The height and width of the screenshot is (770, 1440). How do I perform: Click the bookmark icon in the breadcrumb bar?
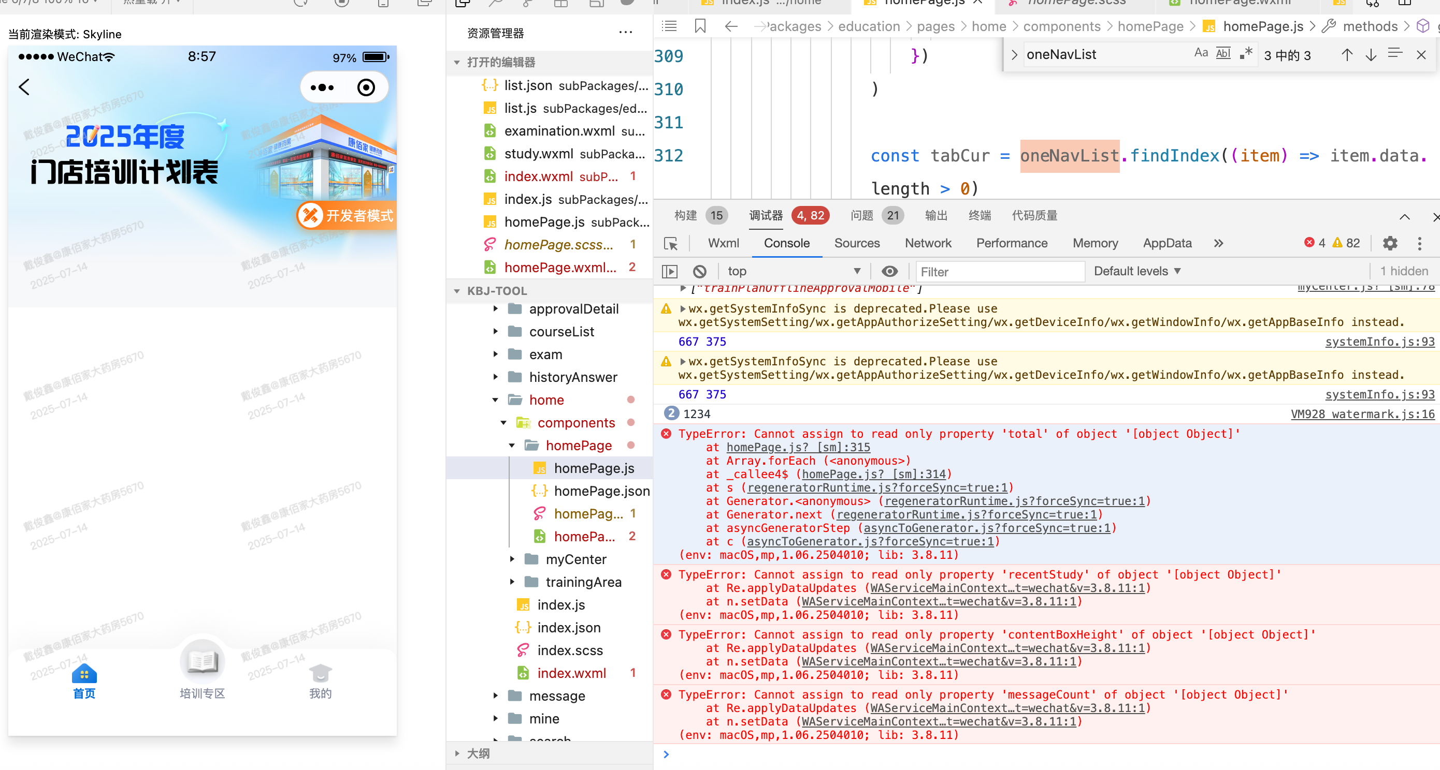pyautogui.click(x=700, y=26)
